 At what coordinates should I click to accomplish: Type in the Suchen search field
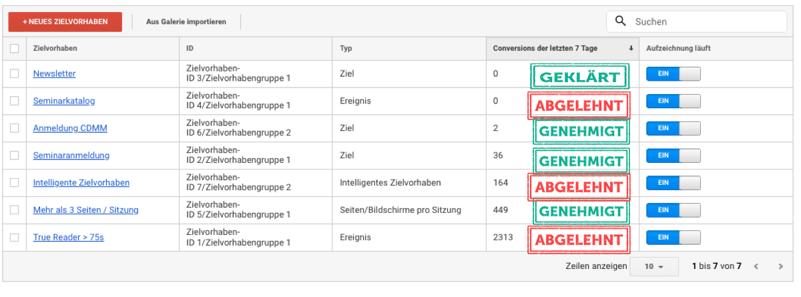[x=708, y=21]
